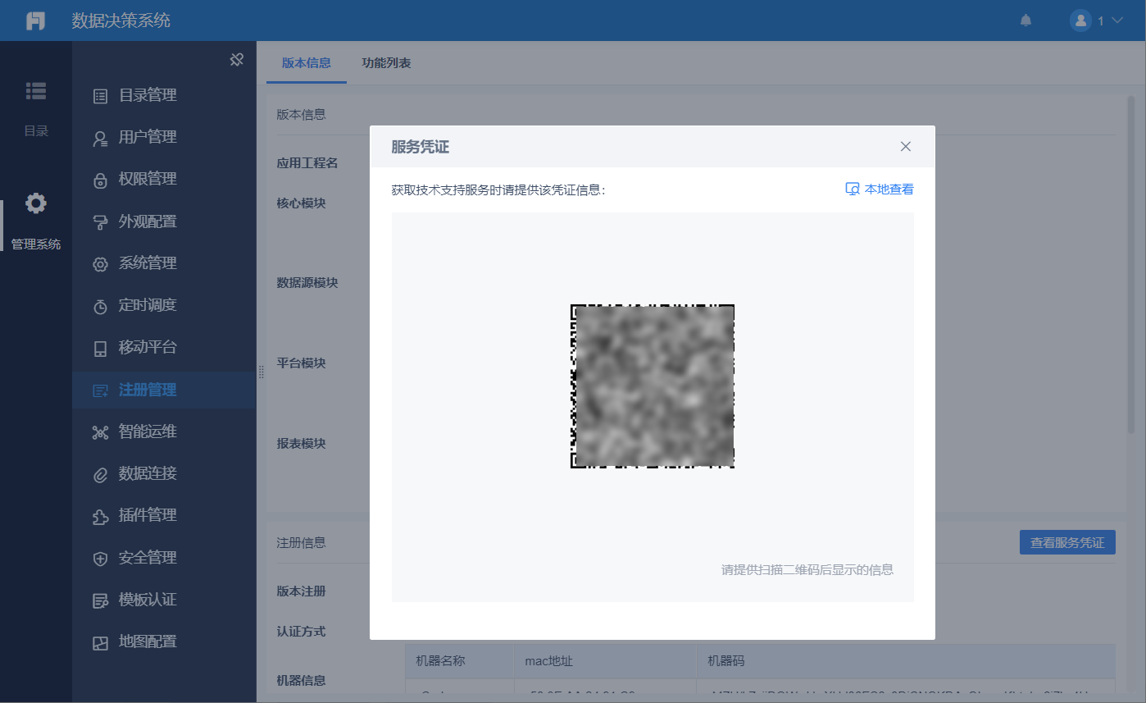Image resolution: width=1146 pixels, height=703 pixels.
Task: Close the 服务凭证 dialog
Action: coord(906,147)
